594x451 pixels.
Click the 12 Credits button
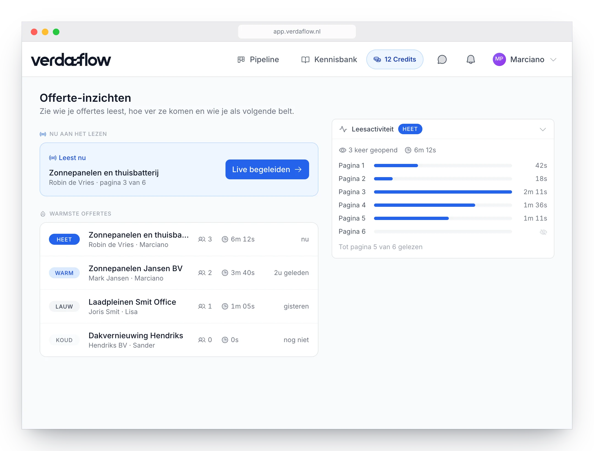pyautogui.click(x=395, y=59)
